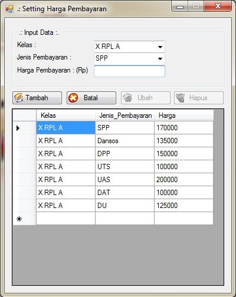236x297 pixels.
Task: Select the 135000 price cell
Action: (184, 141)
